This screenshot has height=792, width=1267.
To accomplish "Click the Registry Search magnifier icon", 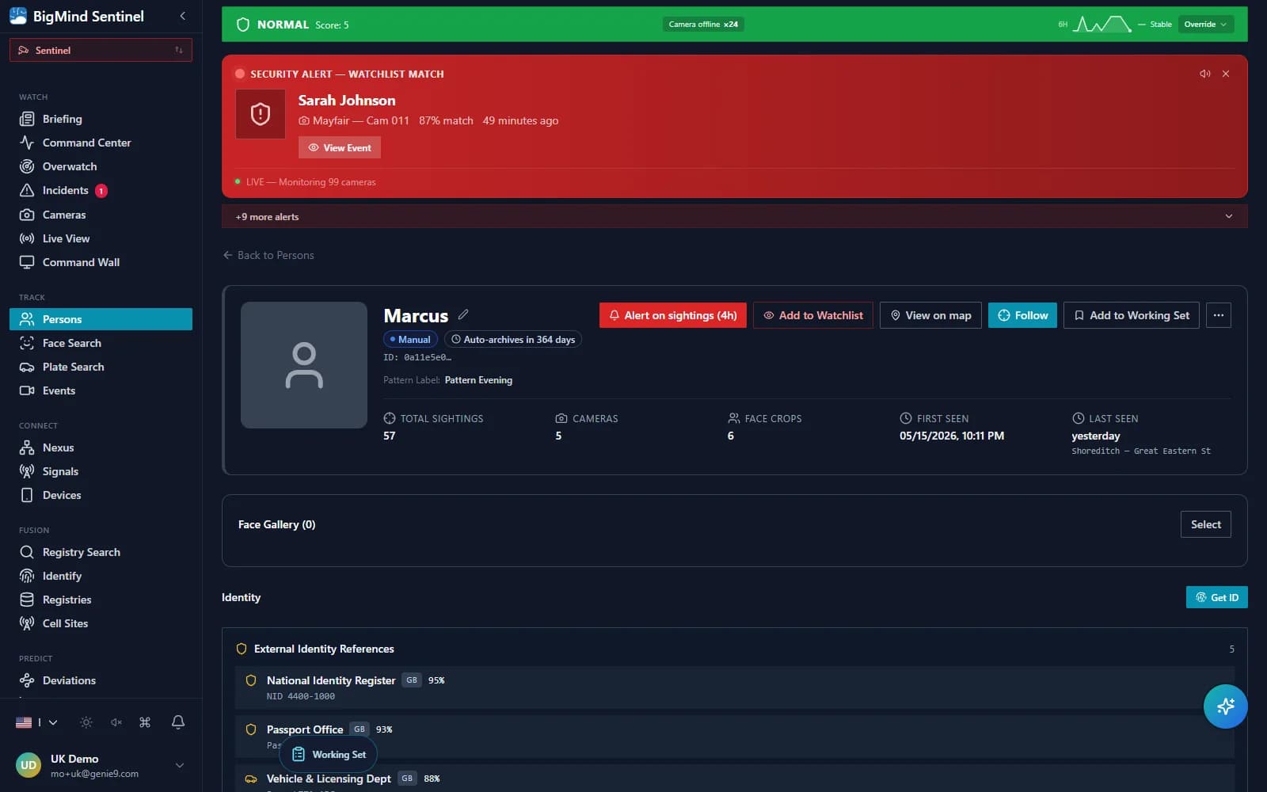I will pos(27,552).
